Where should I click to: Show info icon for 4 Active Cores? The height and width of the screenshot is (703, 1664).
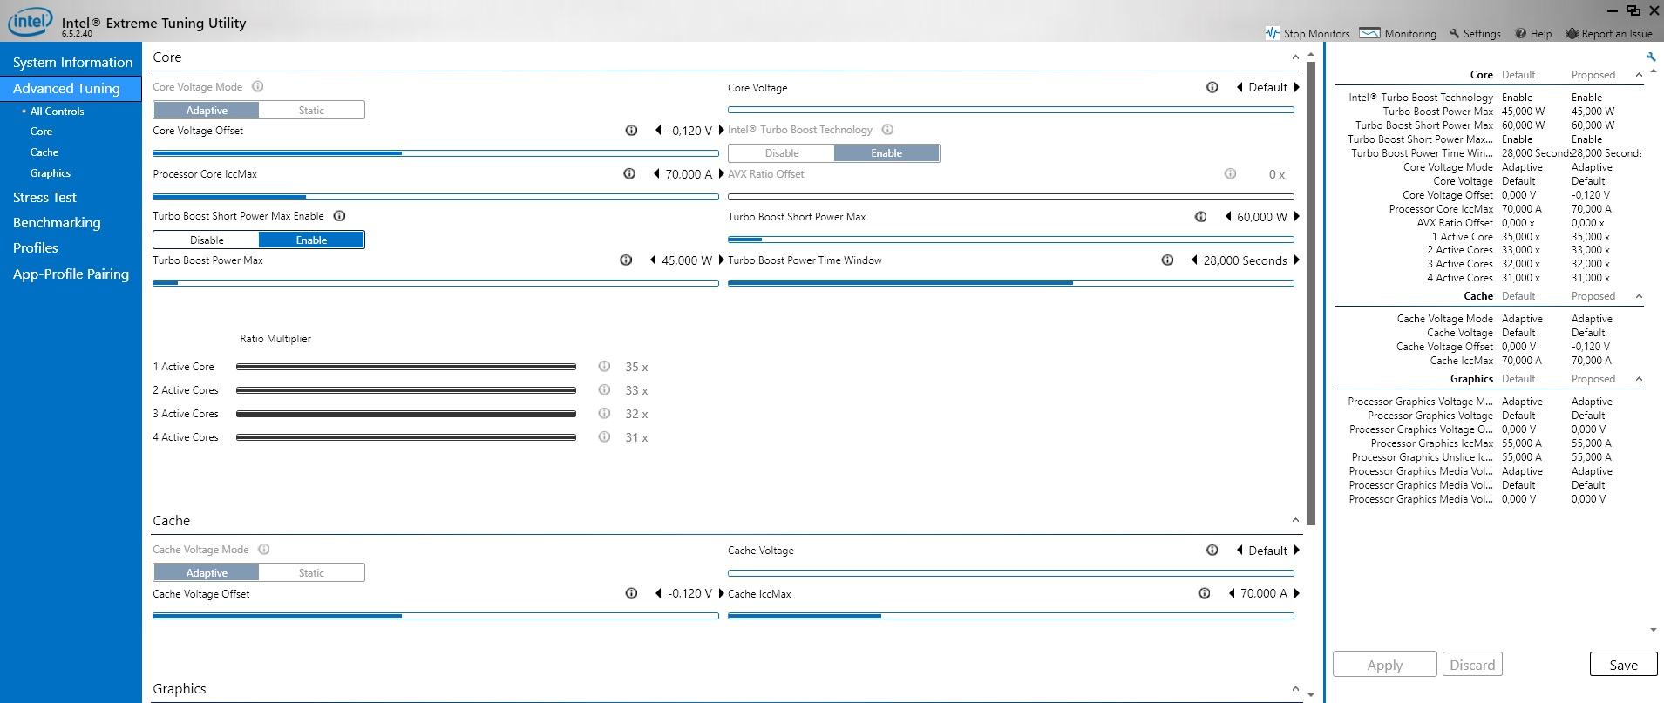pyautogui.click(x=604, y=437)
